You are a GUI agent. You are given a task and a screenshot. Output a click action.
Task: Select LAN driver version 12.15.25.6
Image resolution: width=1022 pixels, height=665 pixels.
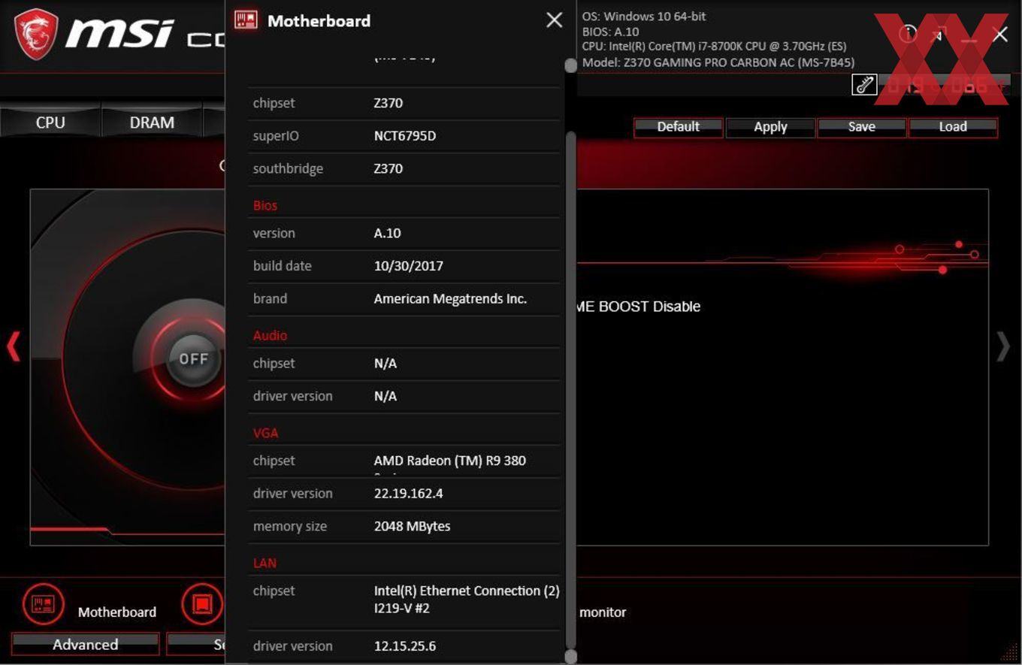coord(405,646)
